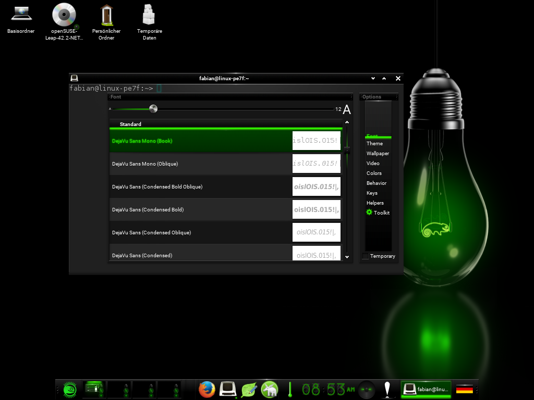Open the Colors options section

point(374,173)
